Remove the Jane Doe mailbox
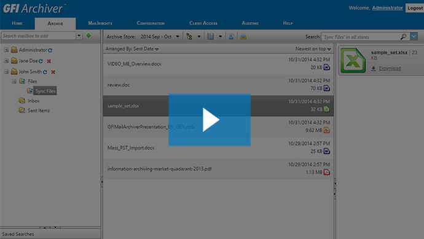This screenshot has width=424, height=239. tap(49, 61)
